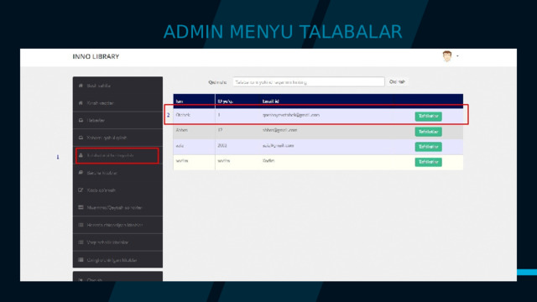Click the list icon beside Hozirda chiqarilgan kitoblar

[81, 225]
